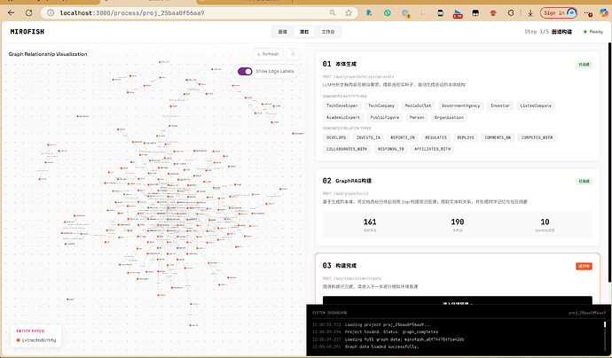Click the MediaOutlet entity type tag
The width and height of the screenshot is (612, 358).
click(418, 105)
